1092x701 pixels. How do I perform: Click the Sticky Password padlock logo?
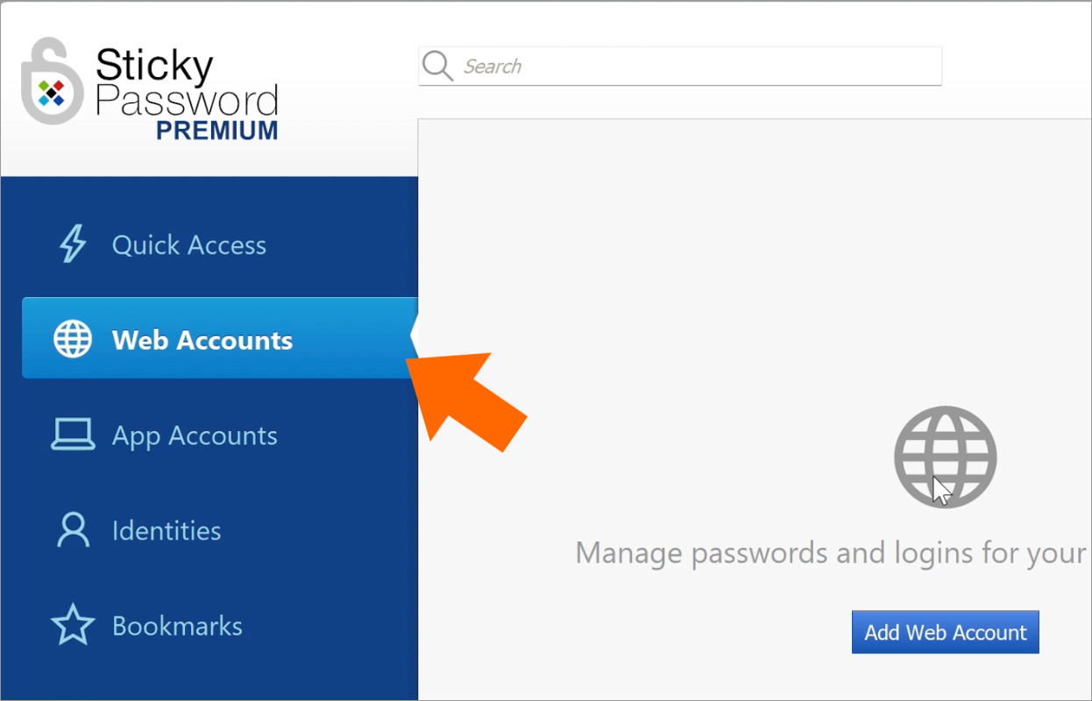coord(53,81)
